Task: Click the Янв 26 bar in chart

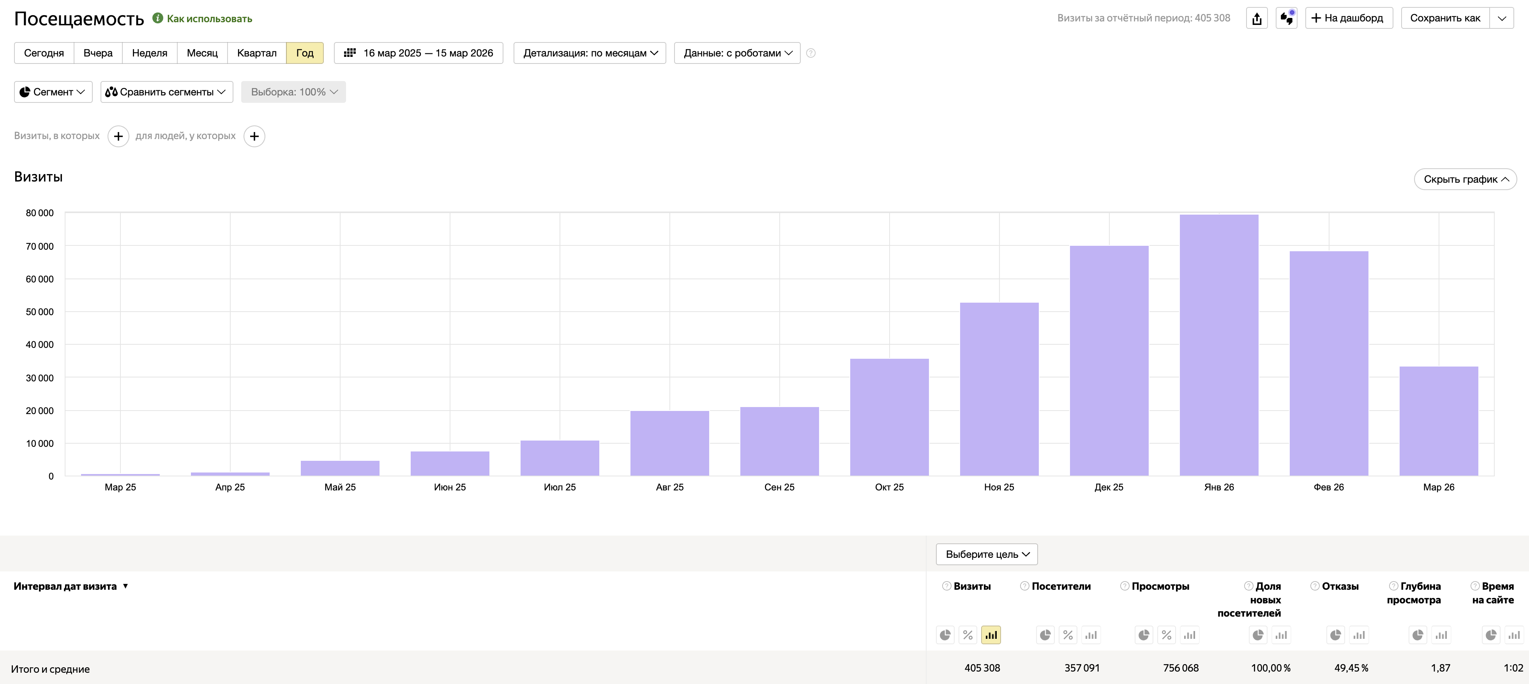Action: [x=1218, y=345]
